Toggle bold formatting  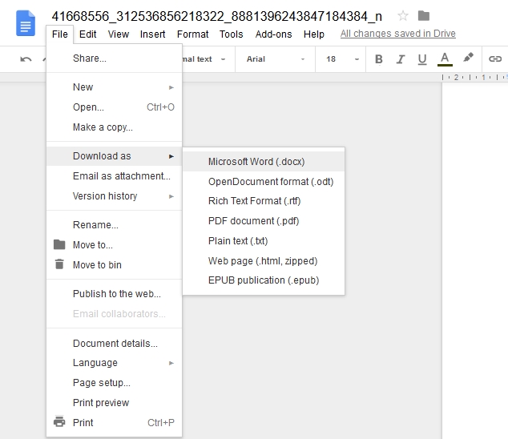[x=378, y=59]
